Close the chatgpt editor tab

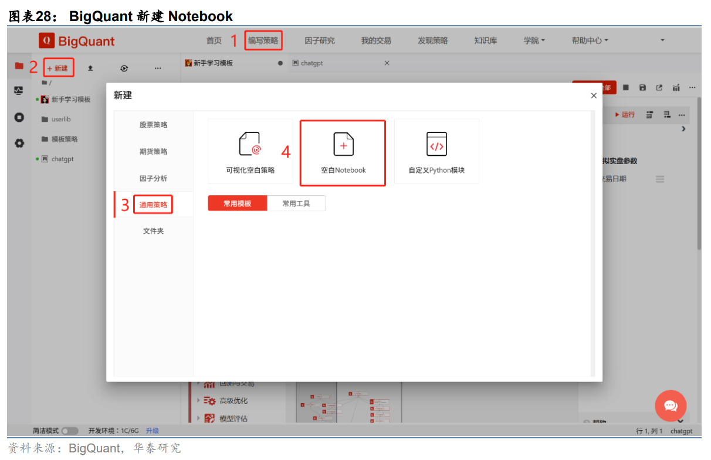387,63
